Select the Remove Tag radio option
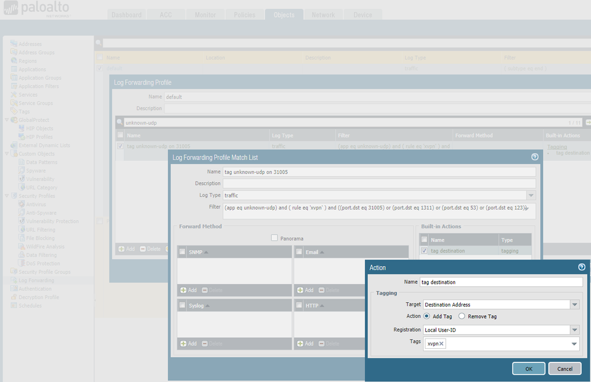 (x=462, y=316)
